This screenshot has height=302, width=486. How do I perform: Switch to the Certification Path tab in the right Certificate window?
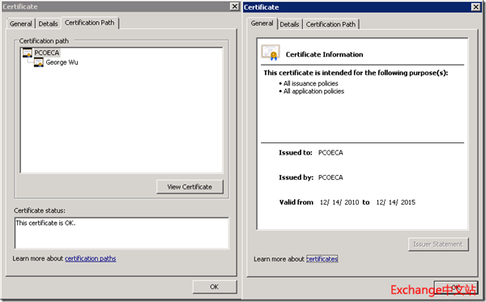coord(330,24)
